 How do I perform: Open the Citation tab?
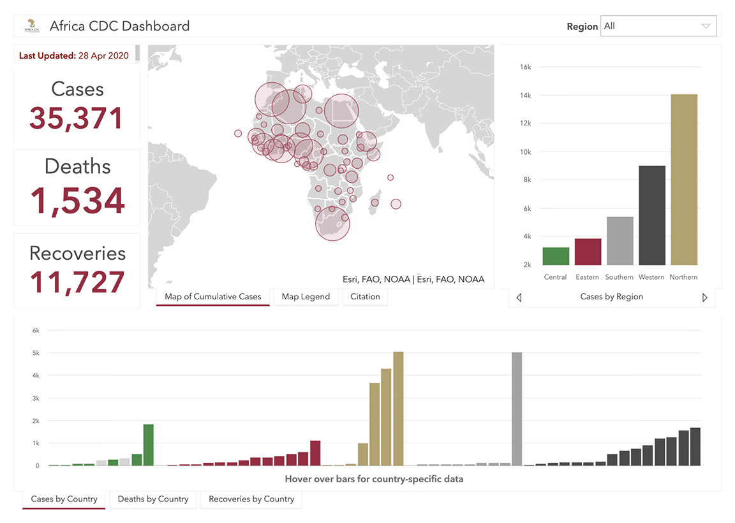(365, 296)
